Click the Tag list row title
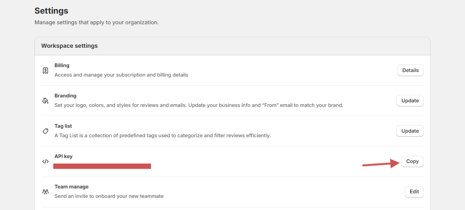465x210 pixels. (63, 126)
